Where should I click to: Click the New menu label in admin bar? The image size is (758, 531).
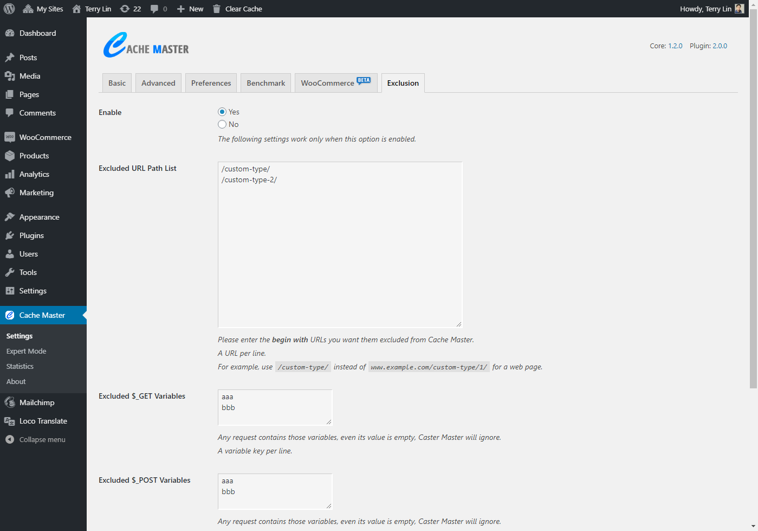[x=196, y=9]
